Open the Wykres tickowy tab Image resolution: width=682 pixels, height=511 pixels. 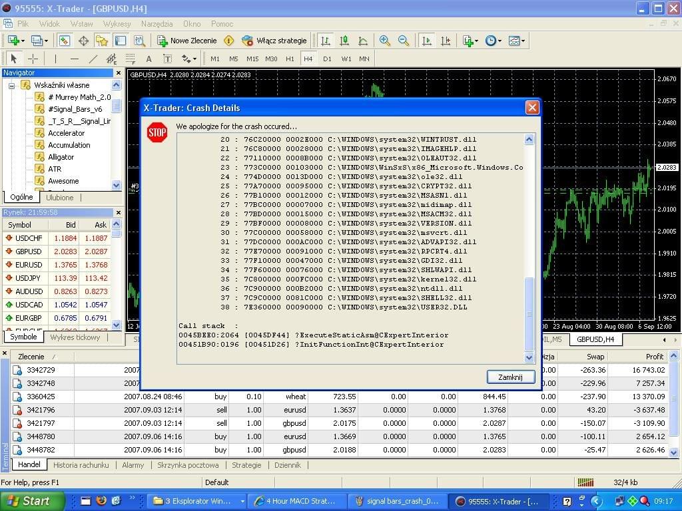(75, 337)
